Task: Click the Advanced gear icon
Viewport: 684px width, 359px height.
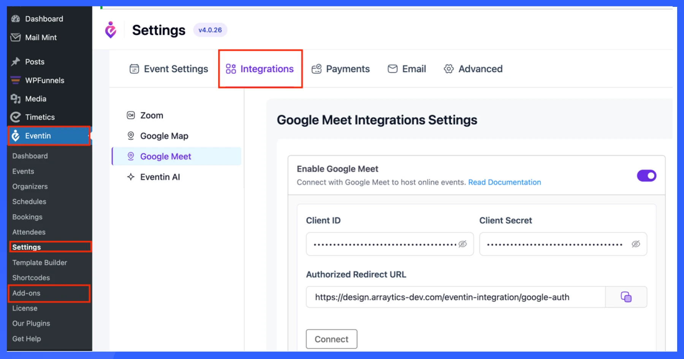Action: pos(449,69)
